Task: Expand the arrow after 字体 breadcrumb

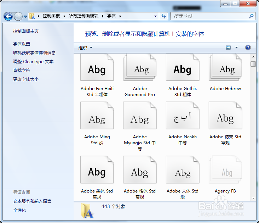Action: click(120, 16)
